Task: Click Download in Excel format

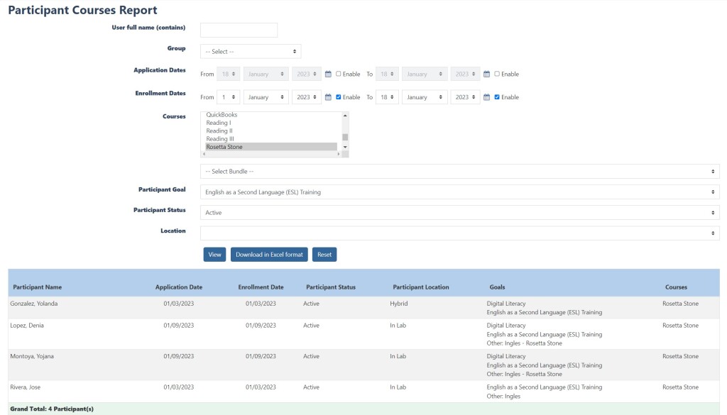Action: tap(269, 255)
